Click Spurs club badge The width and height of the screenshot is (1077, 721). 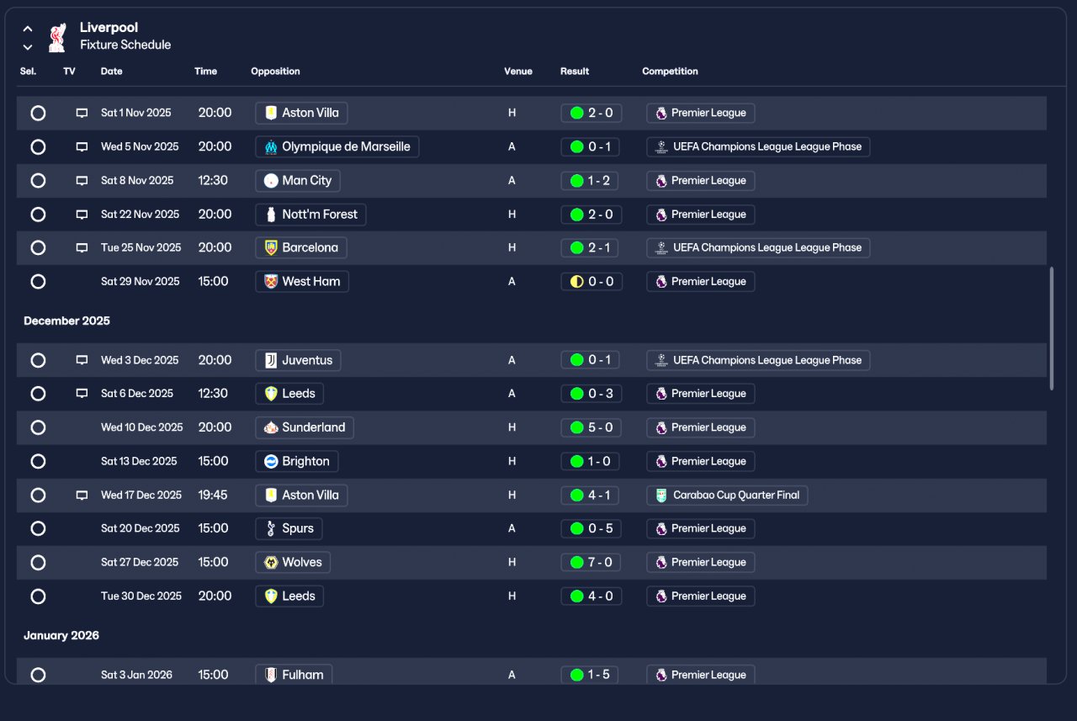pos(270,528)
